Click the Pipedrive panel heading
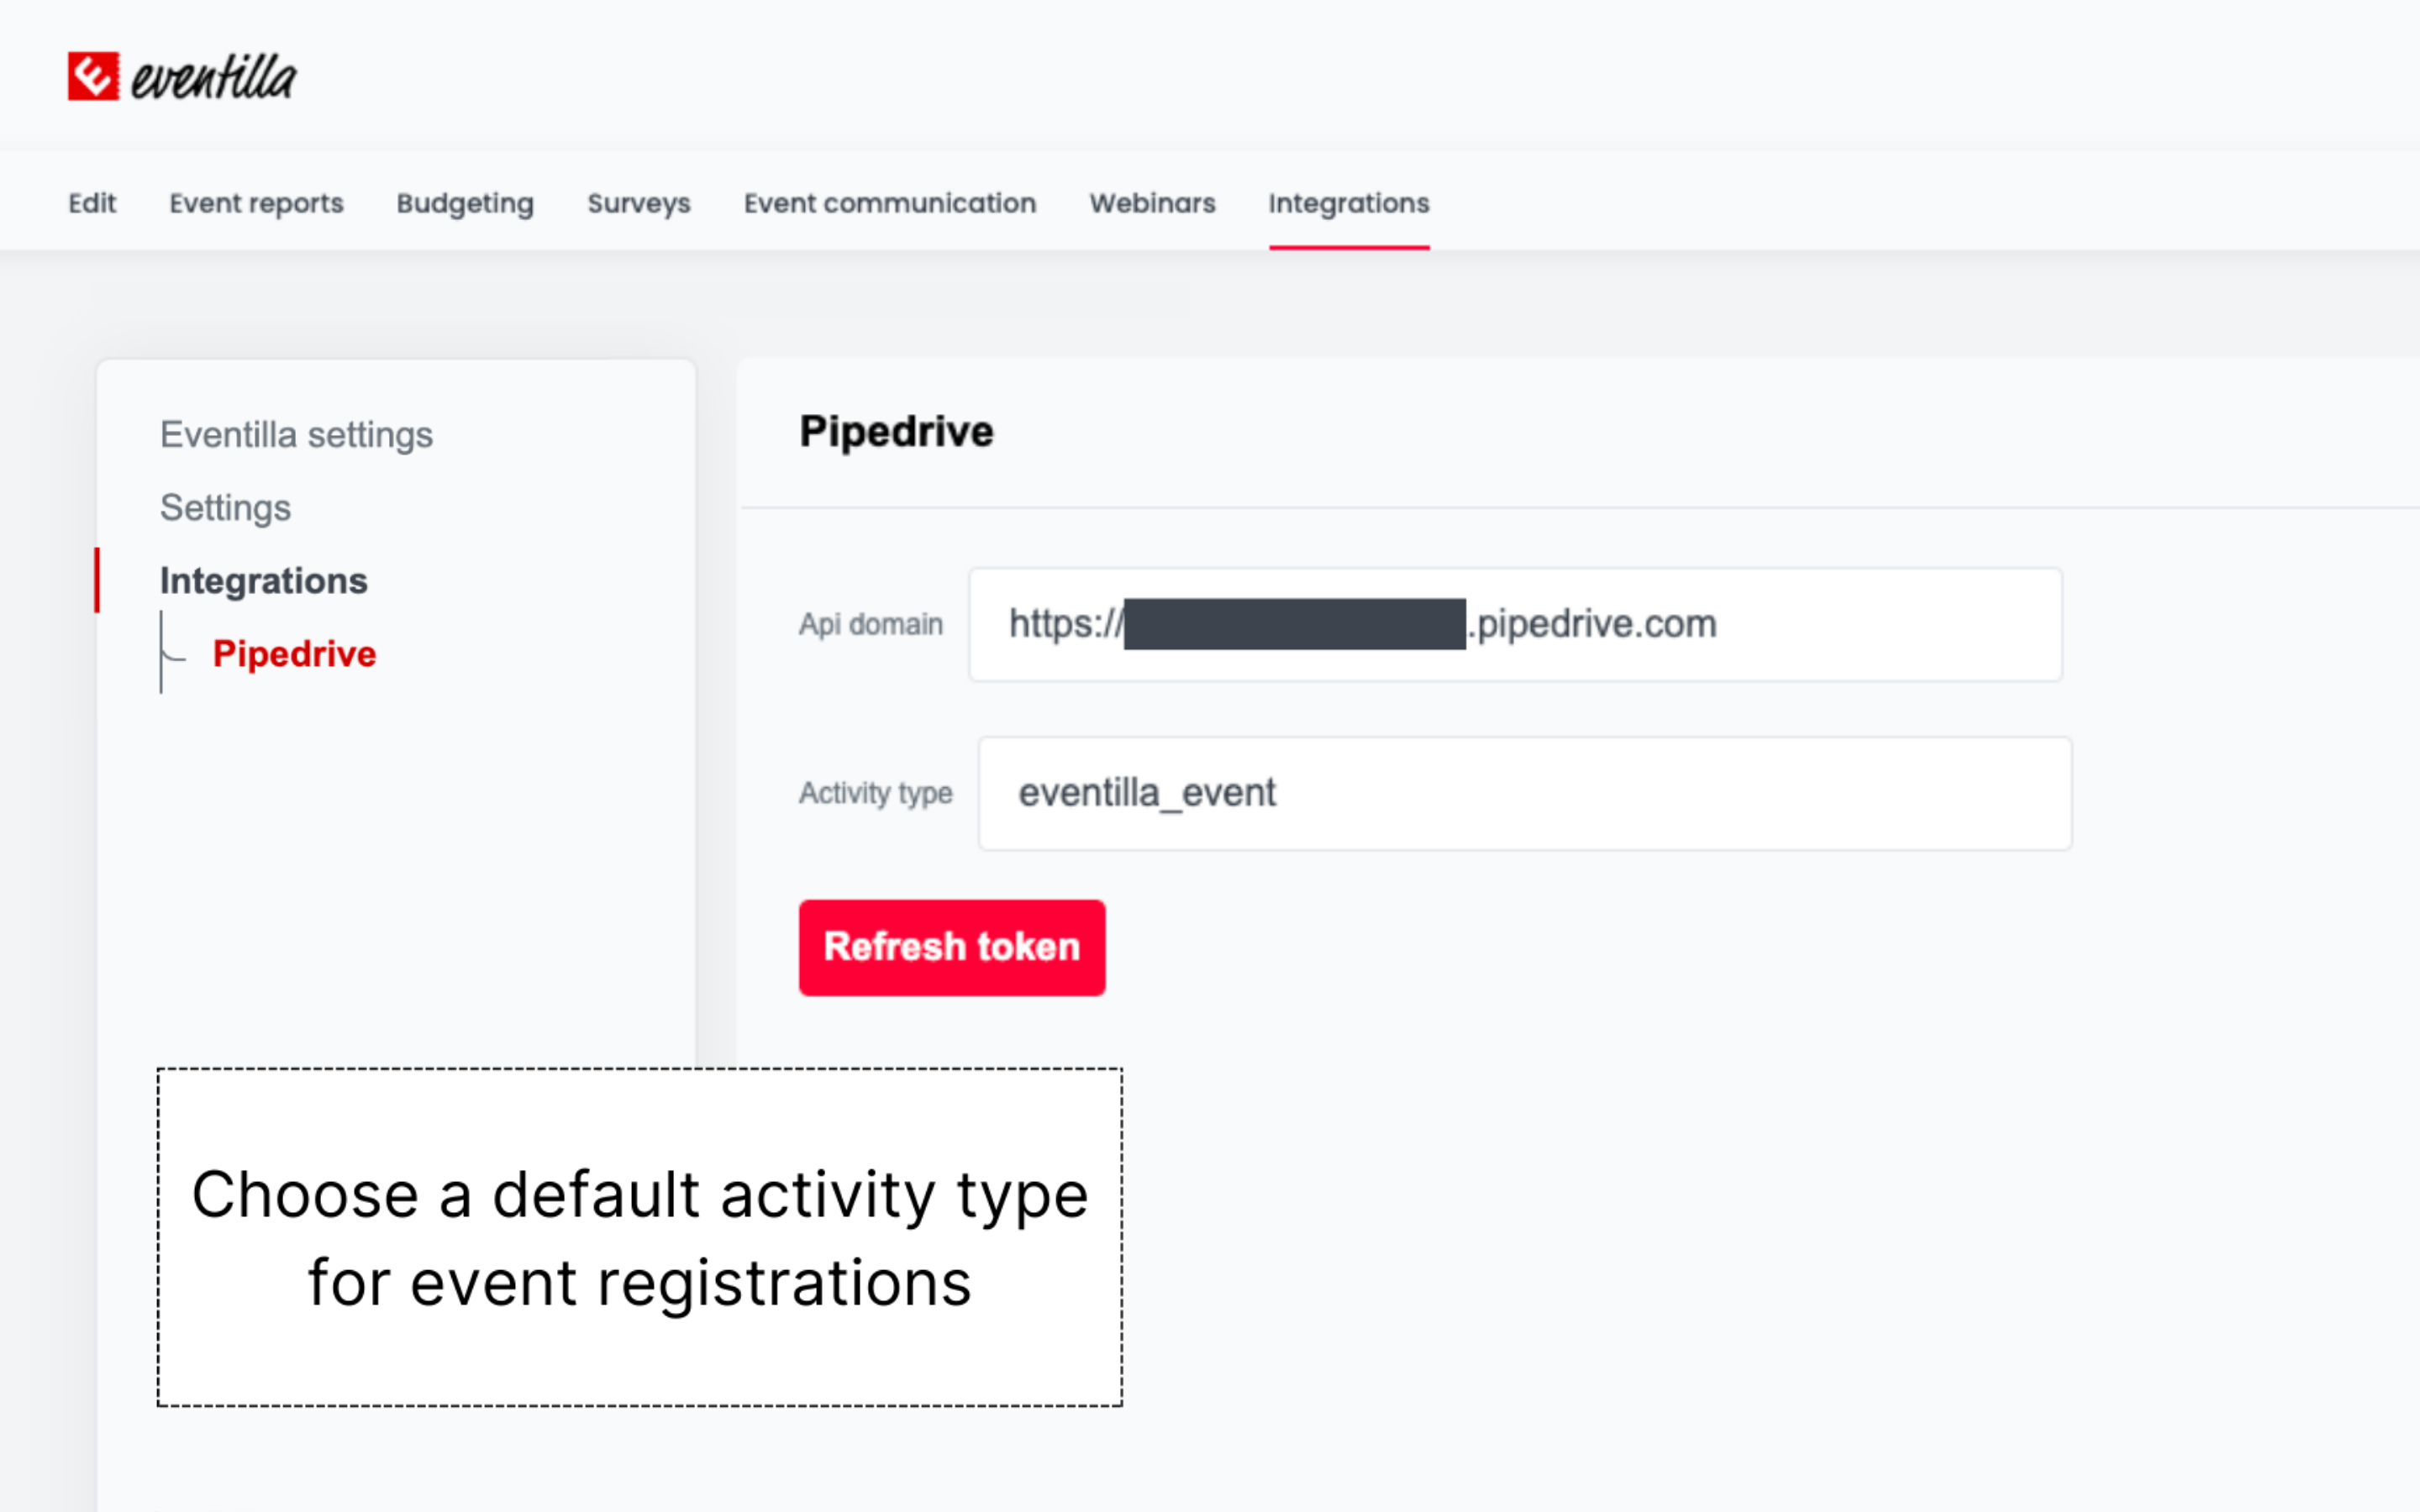Image resolution: width=2420 pixels, height=1512 pixels. pyautogui.click(x=896, y=432)
